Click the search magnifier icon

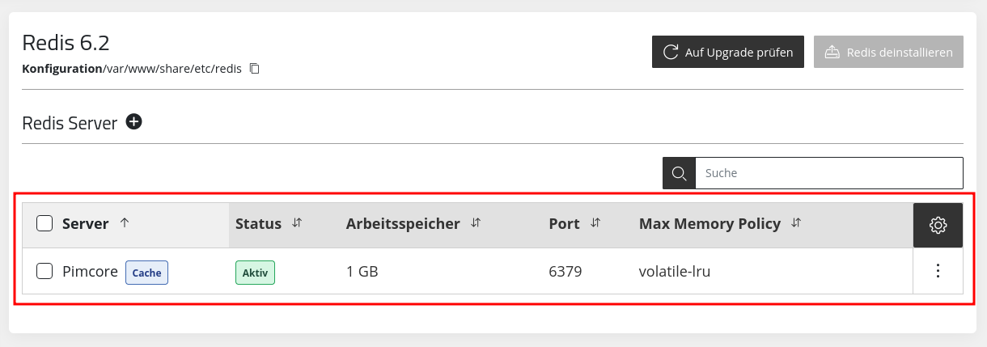[x=679, y=173]
